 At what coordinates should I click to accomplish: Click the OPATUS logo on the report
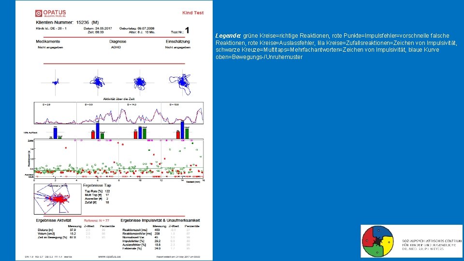tap(51, 14)
